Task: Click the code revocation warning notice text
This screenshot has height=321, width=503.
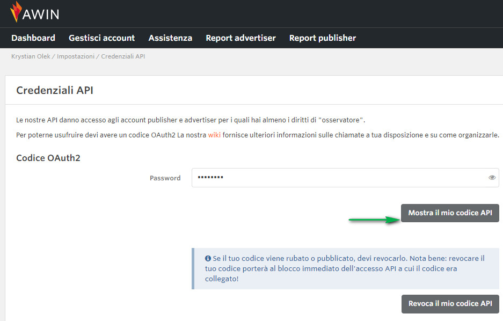Action: (344, 268)
